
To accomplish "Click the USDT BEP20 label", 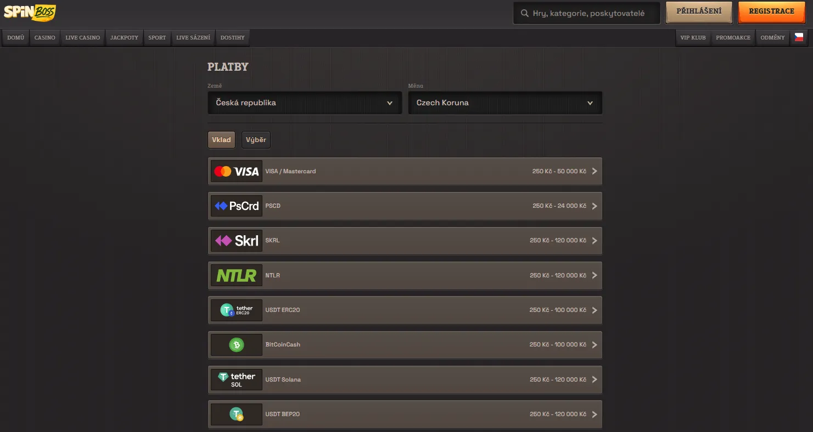I will pos(283,414).
